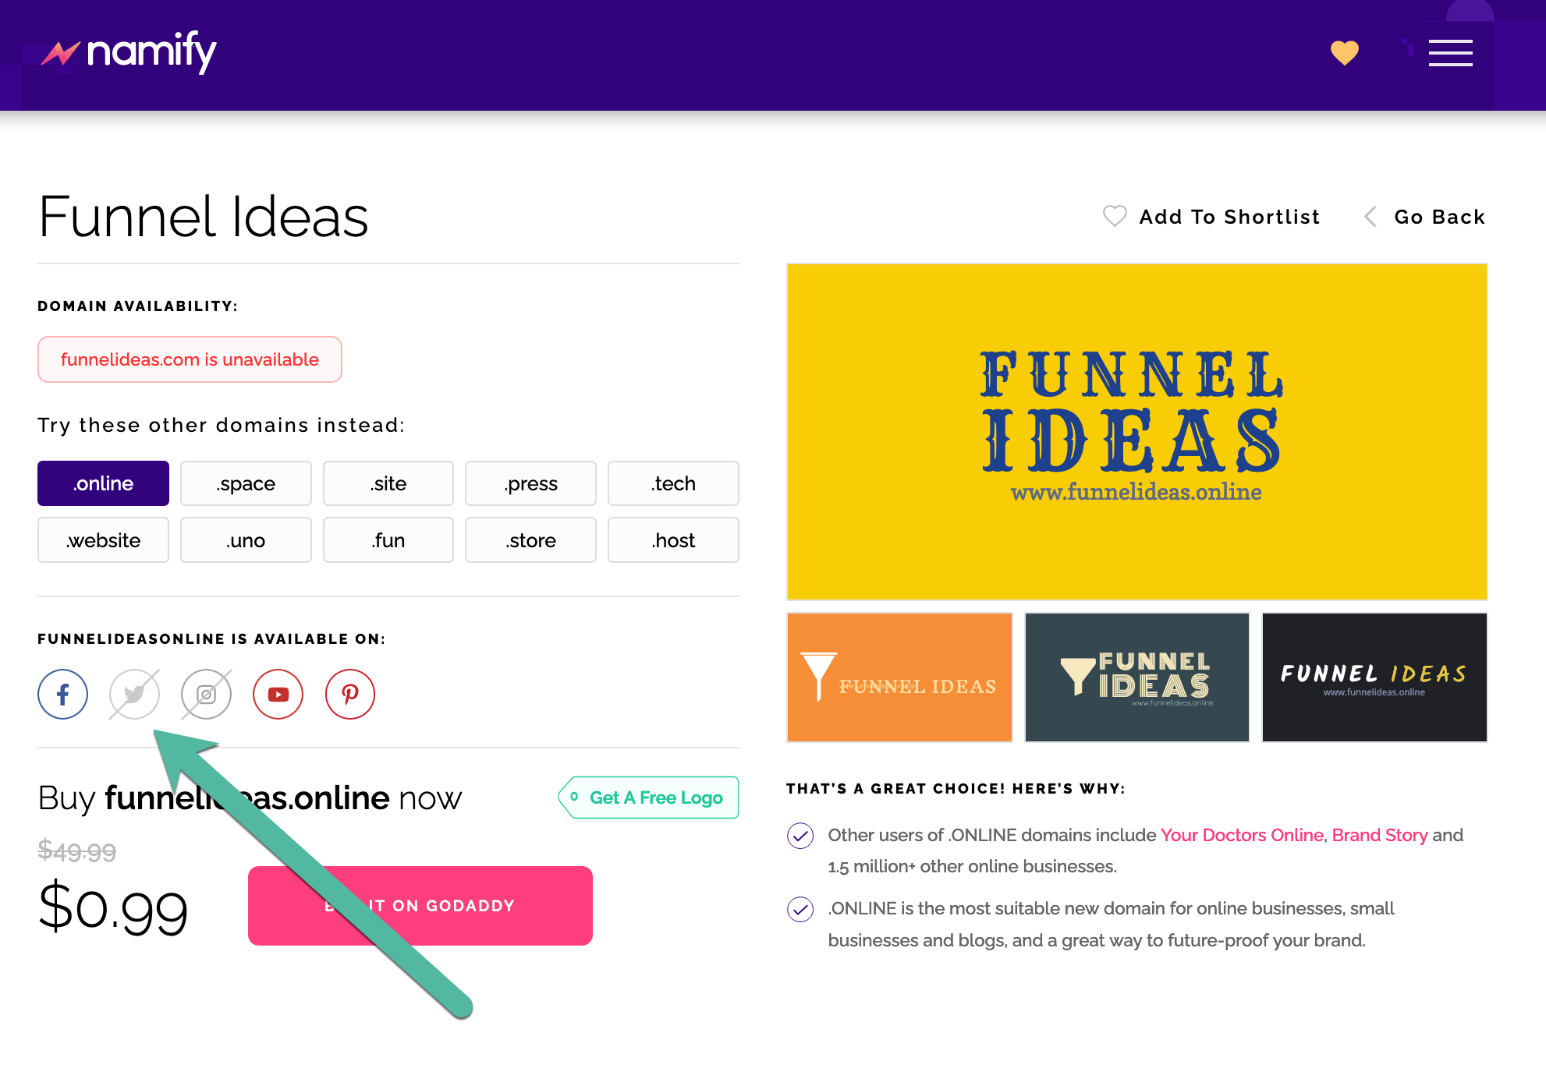
Task: Click the Facebook availability icon
Action: 62,694
